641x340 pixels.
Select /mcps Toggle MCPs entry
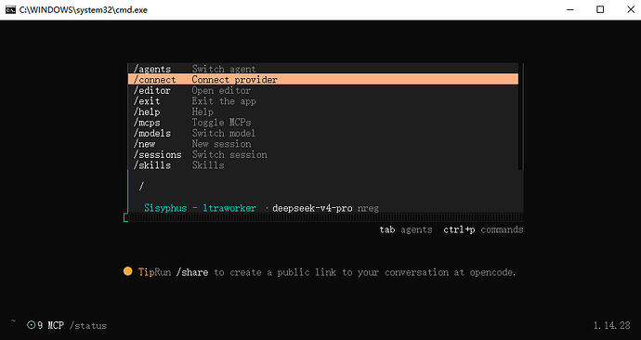(323, 123)
